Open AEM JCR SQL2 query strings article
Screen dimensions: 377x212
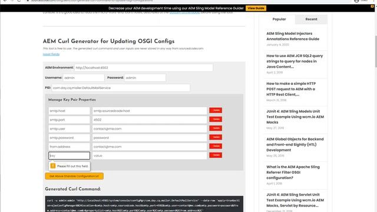tap(295, 61)
